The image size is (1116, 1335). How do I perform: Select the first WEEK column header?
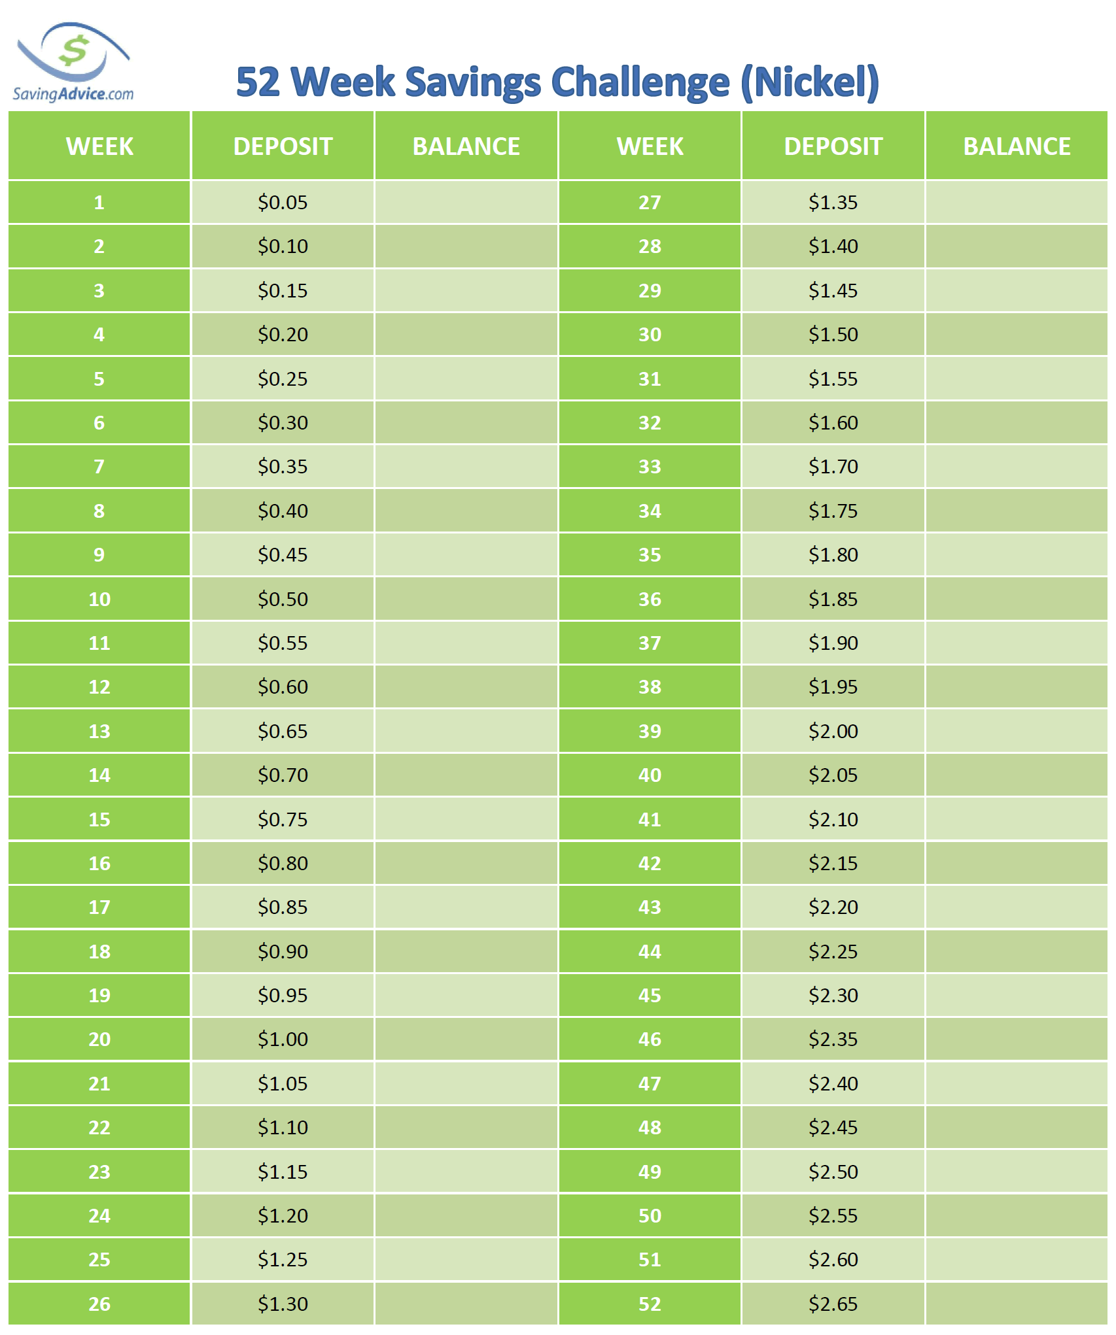(99, 146)
